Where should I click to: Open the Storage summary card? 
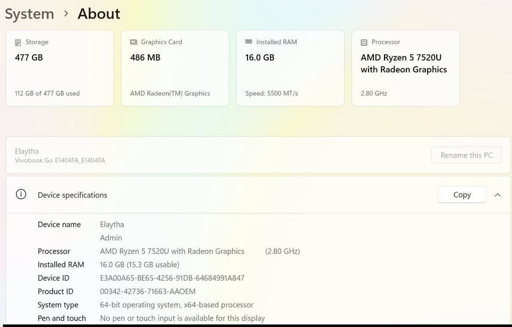pyautogui.click(x=60, y=68)
